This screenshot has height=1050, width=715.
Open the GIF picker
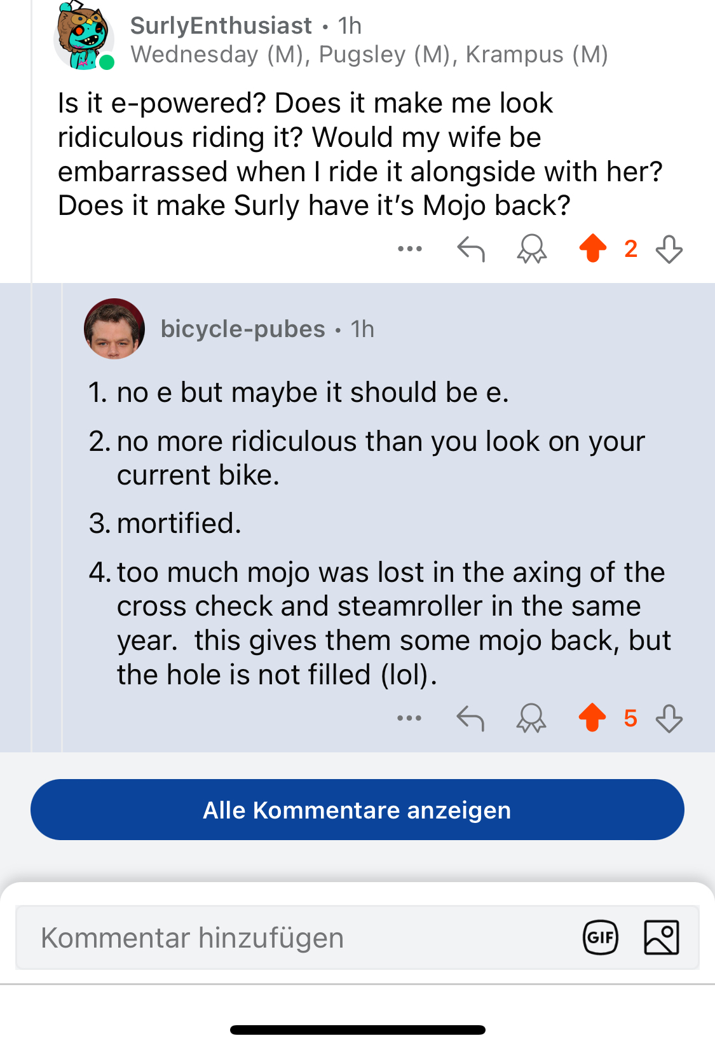[x=601, y=937]
